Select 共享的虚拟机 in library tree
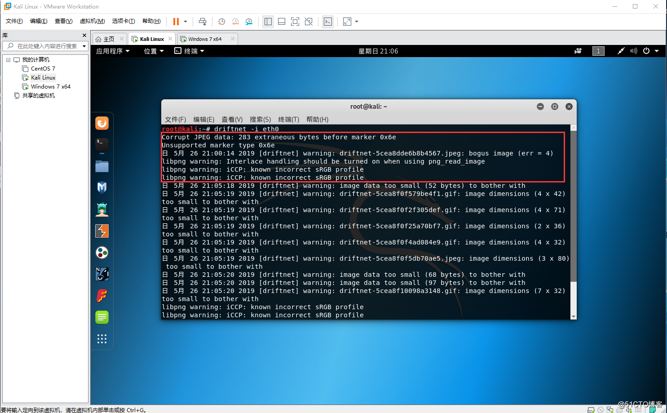The width and height of the screenshot is (667, 413). pos(39,96)
